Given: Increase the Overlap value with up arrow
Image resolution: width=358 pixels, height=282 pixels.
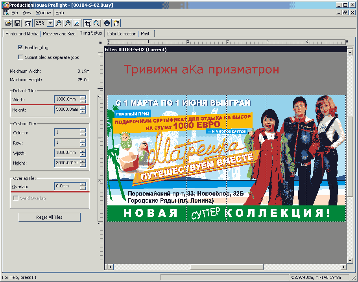Looking at the screenshot, I should (x=83, y=184).
